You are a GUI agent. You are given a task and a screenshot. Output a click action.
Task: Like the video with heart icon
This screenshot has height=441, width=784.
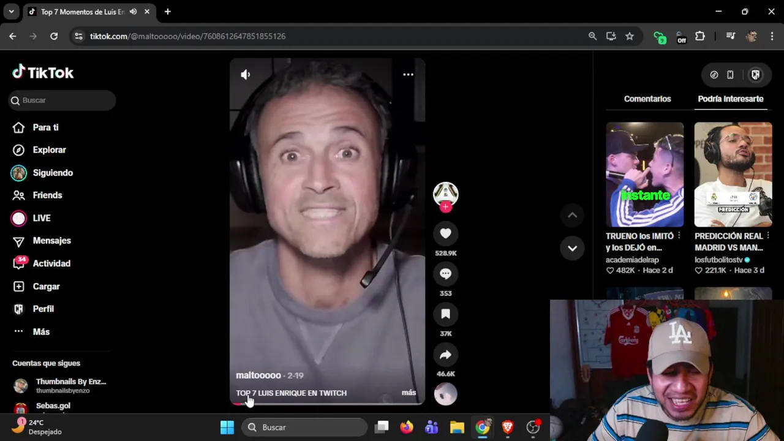tap(445, 233)
